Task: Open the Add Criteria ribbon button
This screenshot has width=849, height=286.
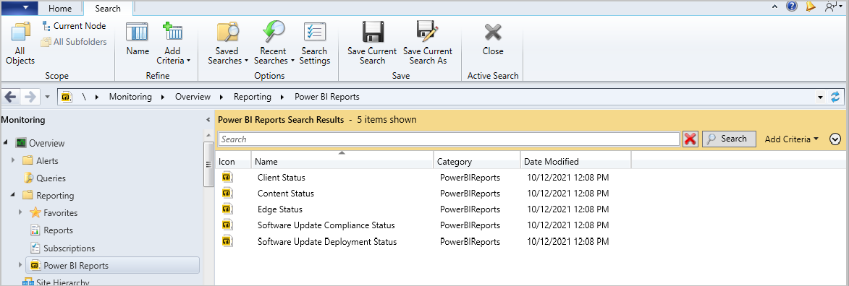Action: tap(173, 43)
